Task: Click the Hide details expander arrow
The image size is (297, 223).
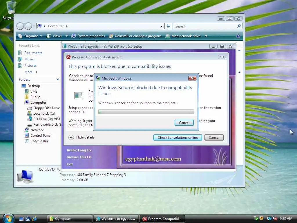Action: click(71, 137)
